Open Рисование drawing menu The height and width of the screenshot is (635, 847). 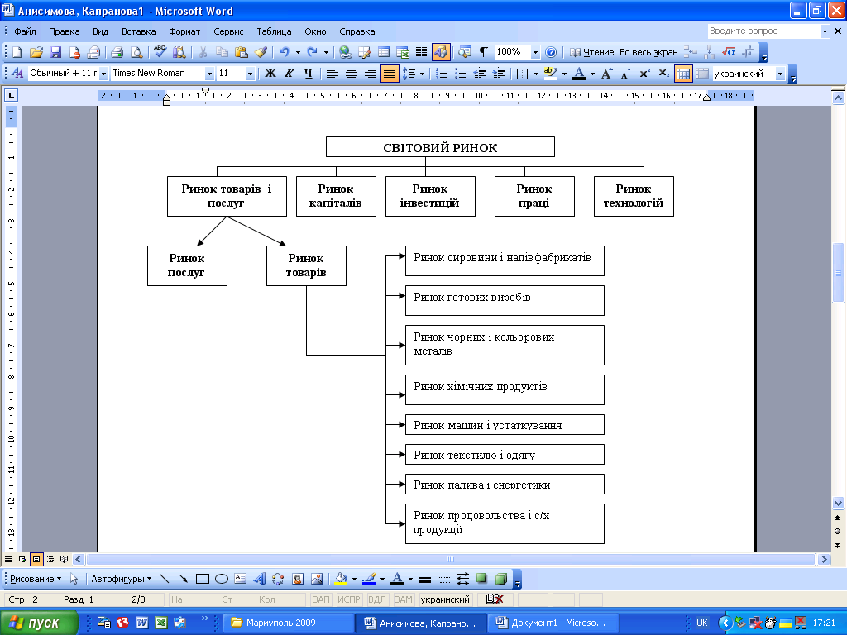pos(36,579)
